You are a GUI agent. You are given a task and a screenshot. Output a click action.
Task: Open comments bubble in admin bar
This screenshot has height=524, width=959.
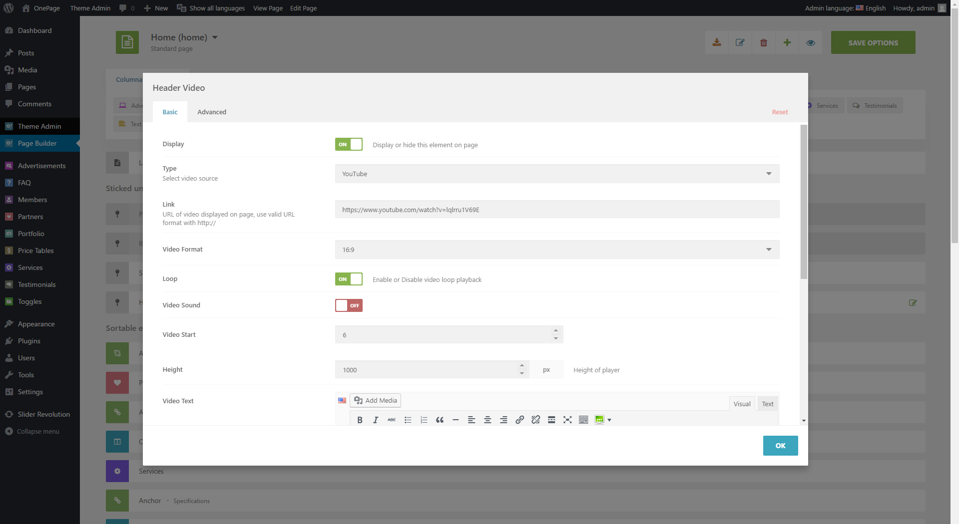pyautogui.click(x=127, y=8)
